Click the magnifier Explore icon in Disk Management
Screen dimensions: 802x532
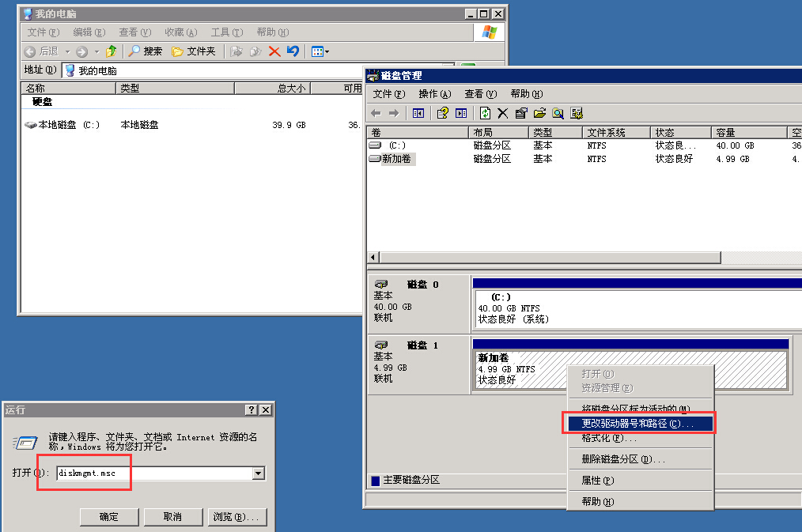558,113
